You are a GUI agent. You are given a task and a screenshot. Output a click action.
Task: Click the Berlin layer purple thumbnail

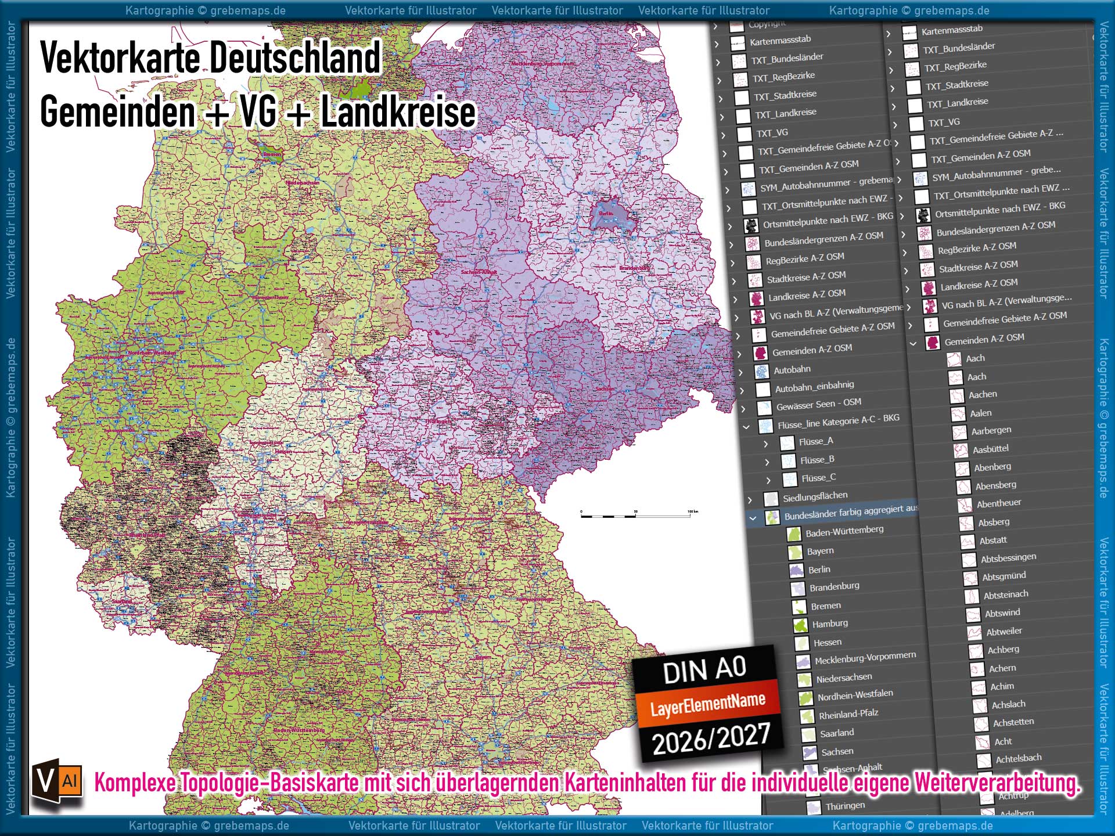click(x=796, y=571)
